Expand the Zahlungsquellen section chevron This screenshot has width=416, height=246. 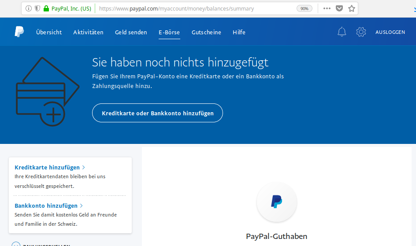coord(16,244)
